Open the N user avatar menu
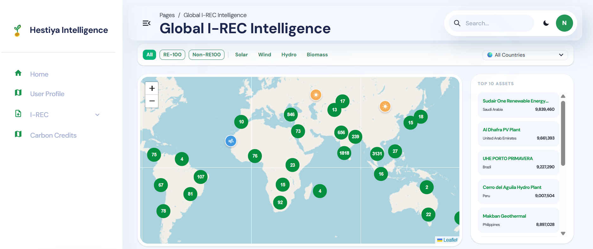 [565, 23]
